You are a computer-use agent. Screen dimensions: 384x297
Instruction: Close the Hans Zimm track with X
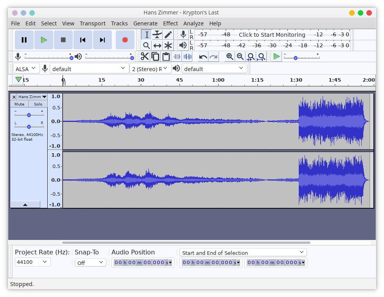(x=14, y=97)
